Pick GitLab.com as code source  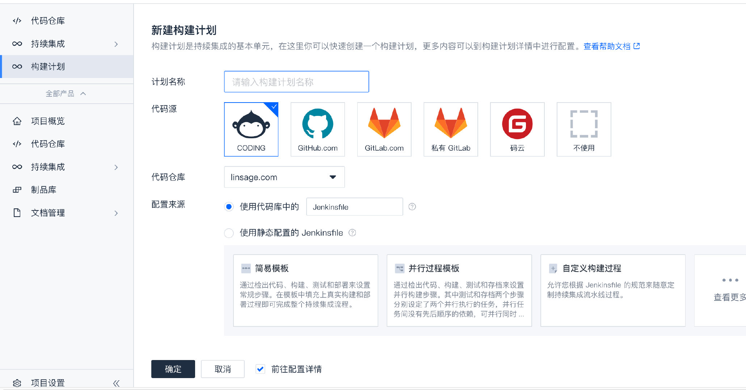(x=384, y=129)
